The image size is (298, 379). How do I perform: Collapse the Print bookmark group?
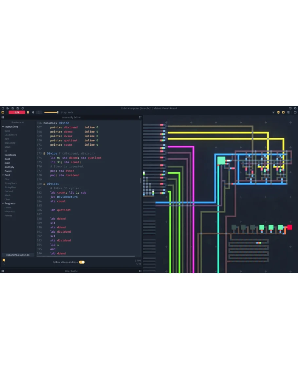3,175
